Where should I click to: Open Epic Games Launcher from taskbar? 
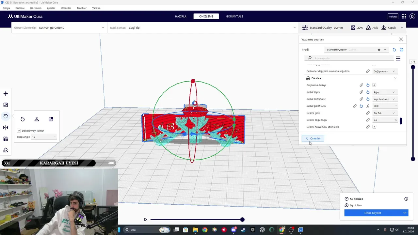coord(253,230)
